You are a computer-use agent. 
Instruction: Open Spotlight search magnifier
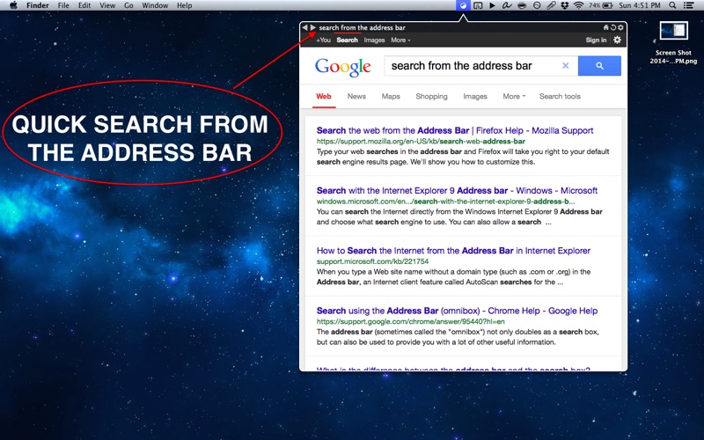coord(672,5)
